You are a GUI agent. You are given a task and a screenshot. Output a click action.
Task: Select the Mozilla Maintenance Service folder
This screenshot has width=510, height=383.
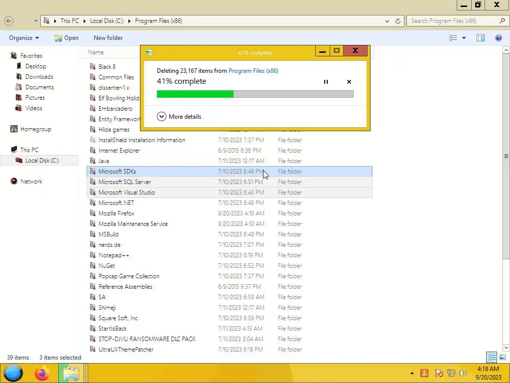point(133,224)
